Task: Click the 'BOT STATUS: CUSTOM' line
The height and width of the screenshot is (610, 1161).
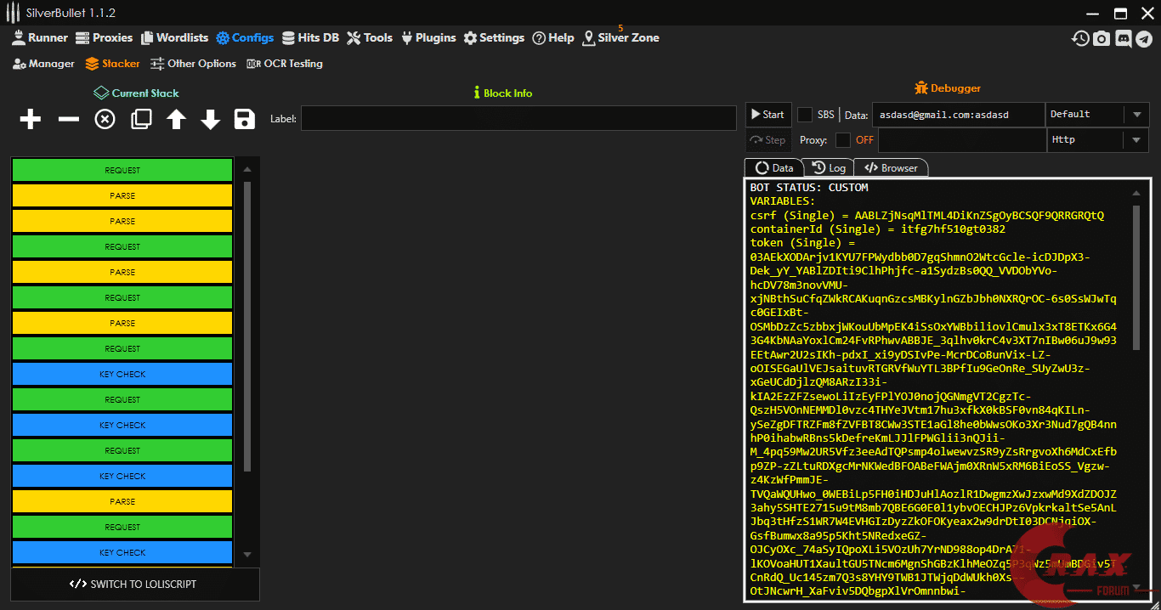Action: coord(809,188)
